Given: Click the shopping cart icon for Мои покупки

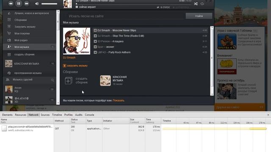Looking at the screenshot, I should coord(9,33).
